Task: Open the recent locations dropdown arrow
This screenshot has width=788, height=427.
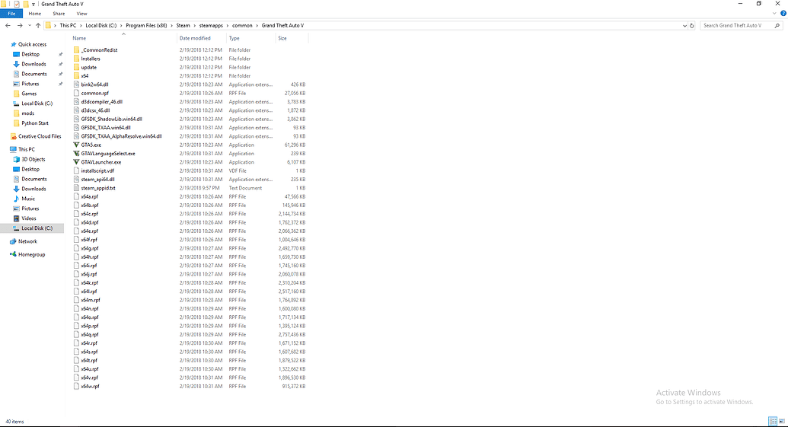Action: tap(30, 25)
